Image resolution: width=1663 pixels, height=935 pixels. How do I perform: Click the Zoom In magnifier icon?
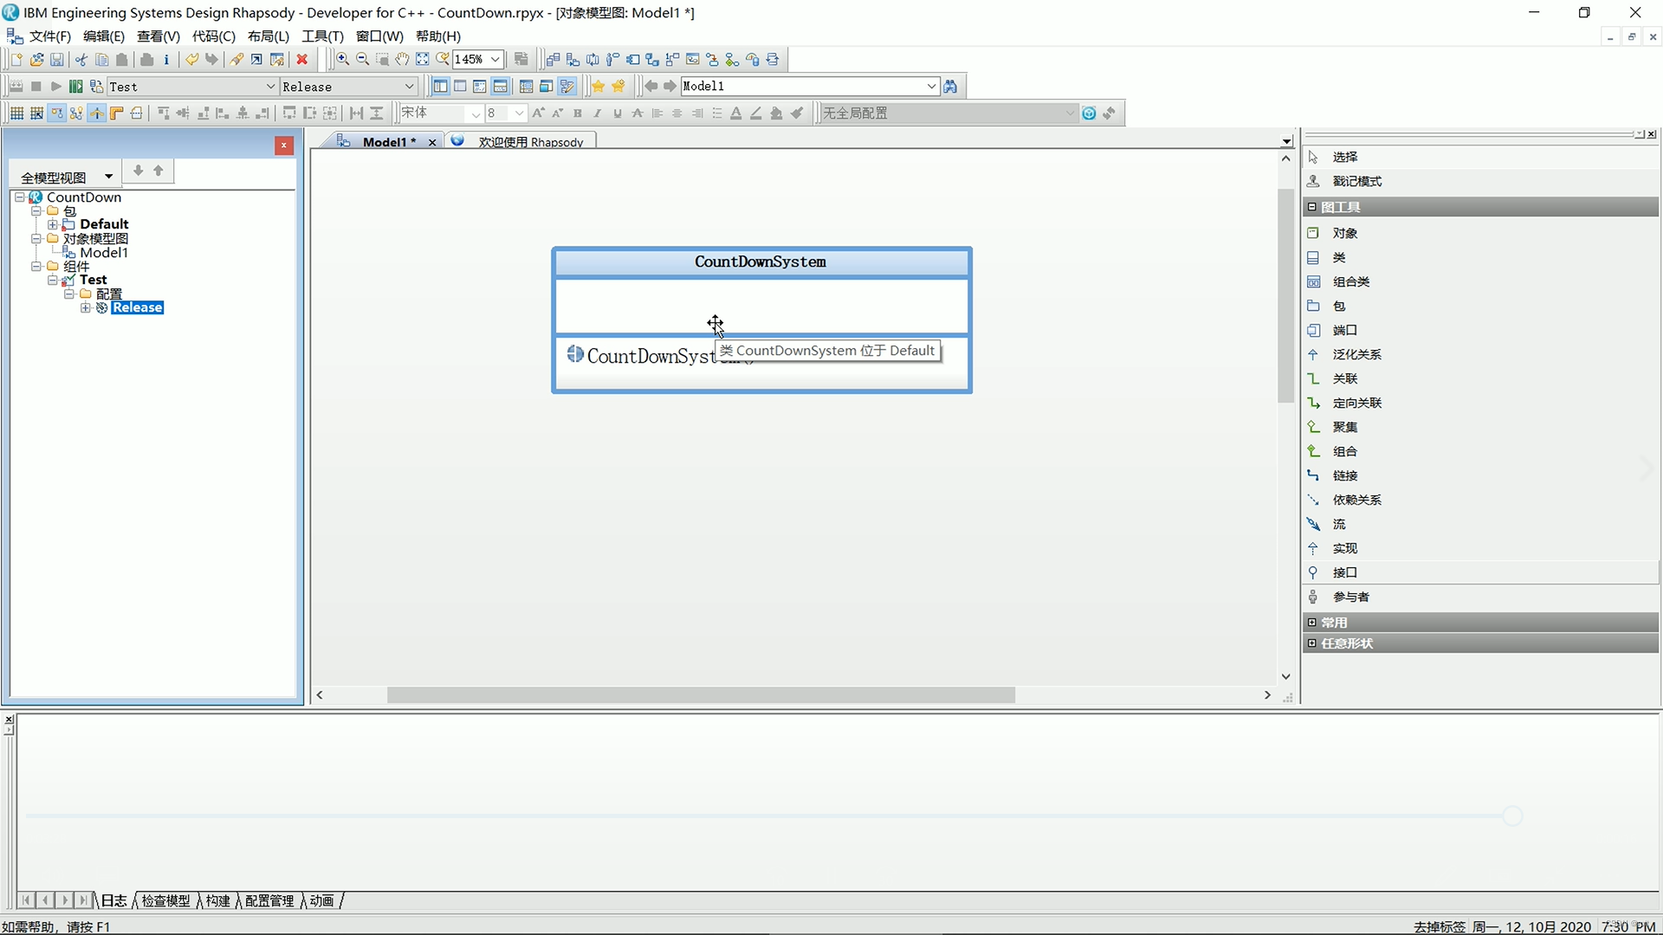click(x=343, y=60)
